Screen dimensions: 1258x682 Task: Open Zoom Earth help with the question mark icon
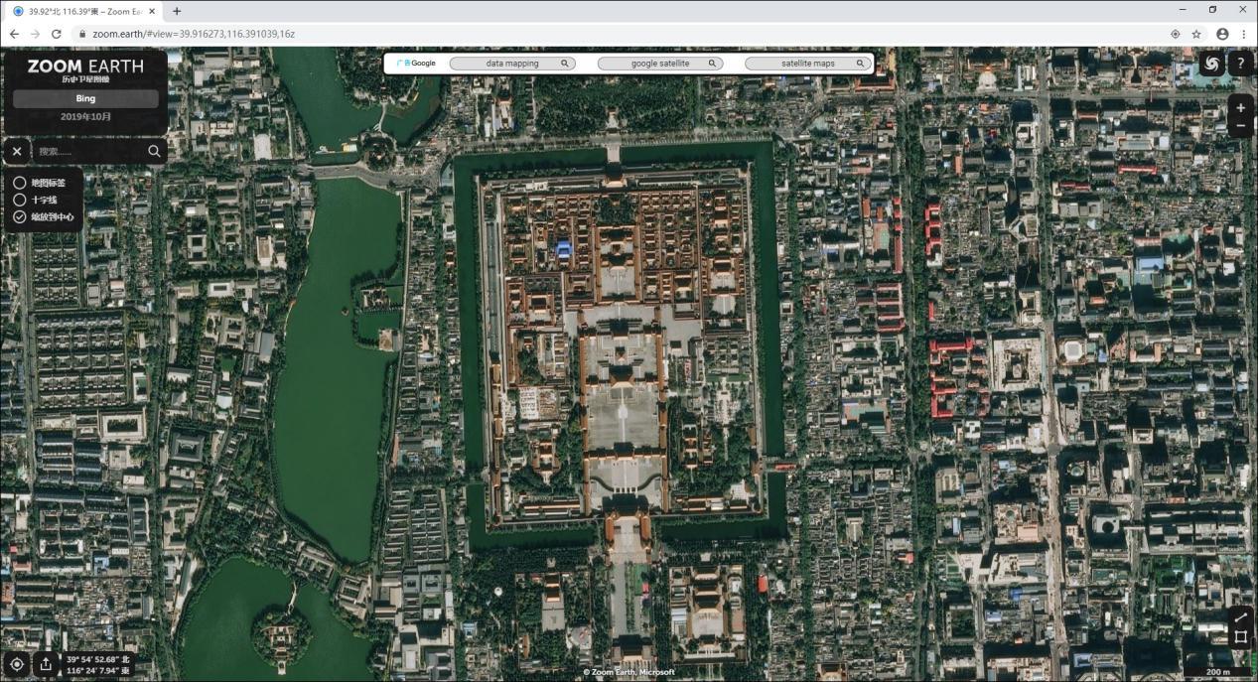coord(1240,64)
